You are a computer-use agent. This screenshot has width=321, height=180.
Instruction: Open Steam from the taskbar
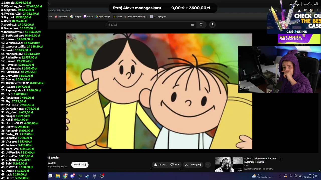click(87, 176)
